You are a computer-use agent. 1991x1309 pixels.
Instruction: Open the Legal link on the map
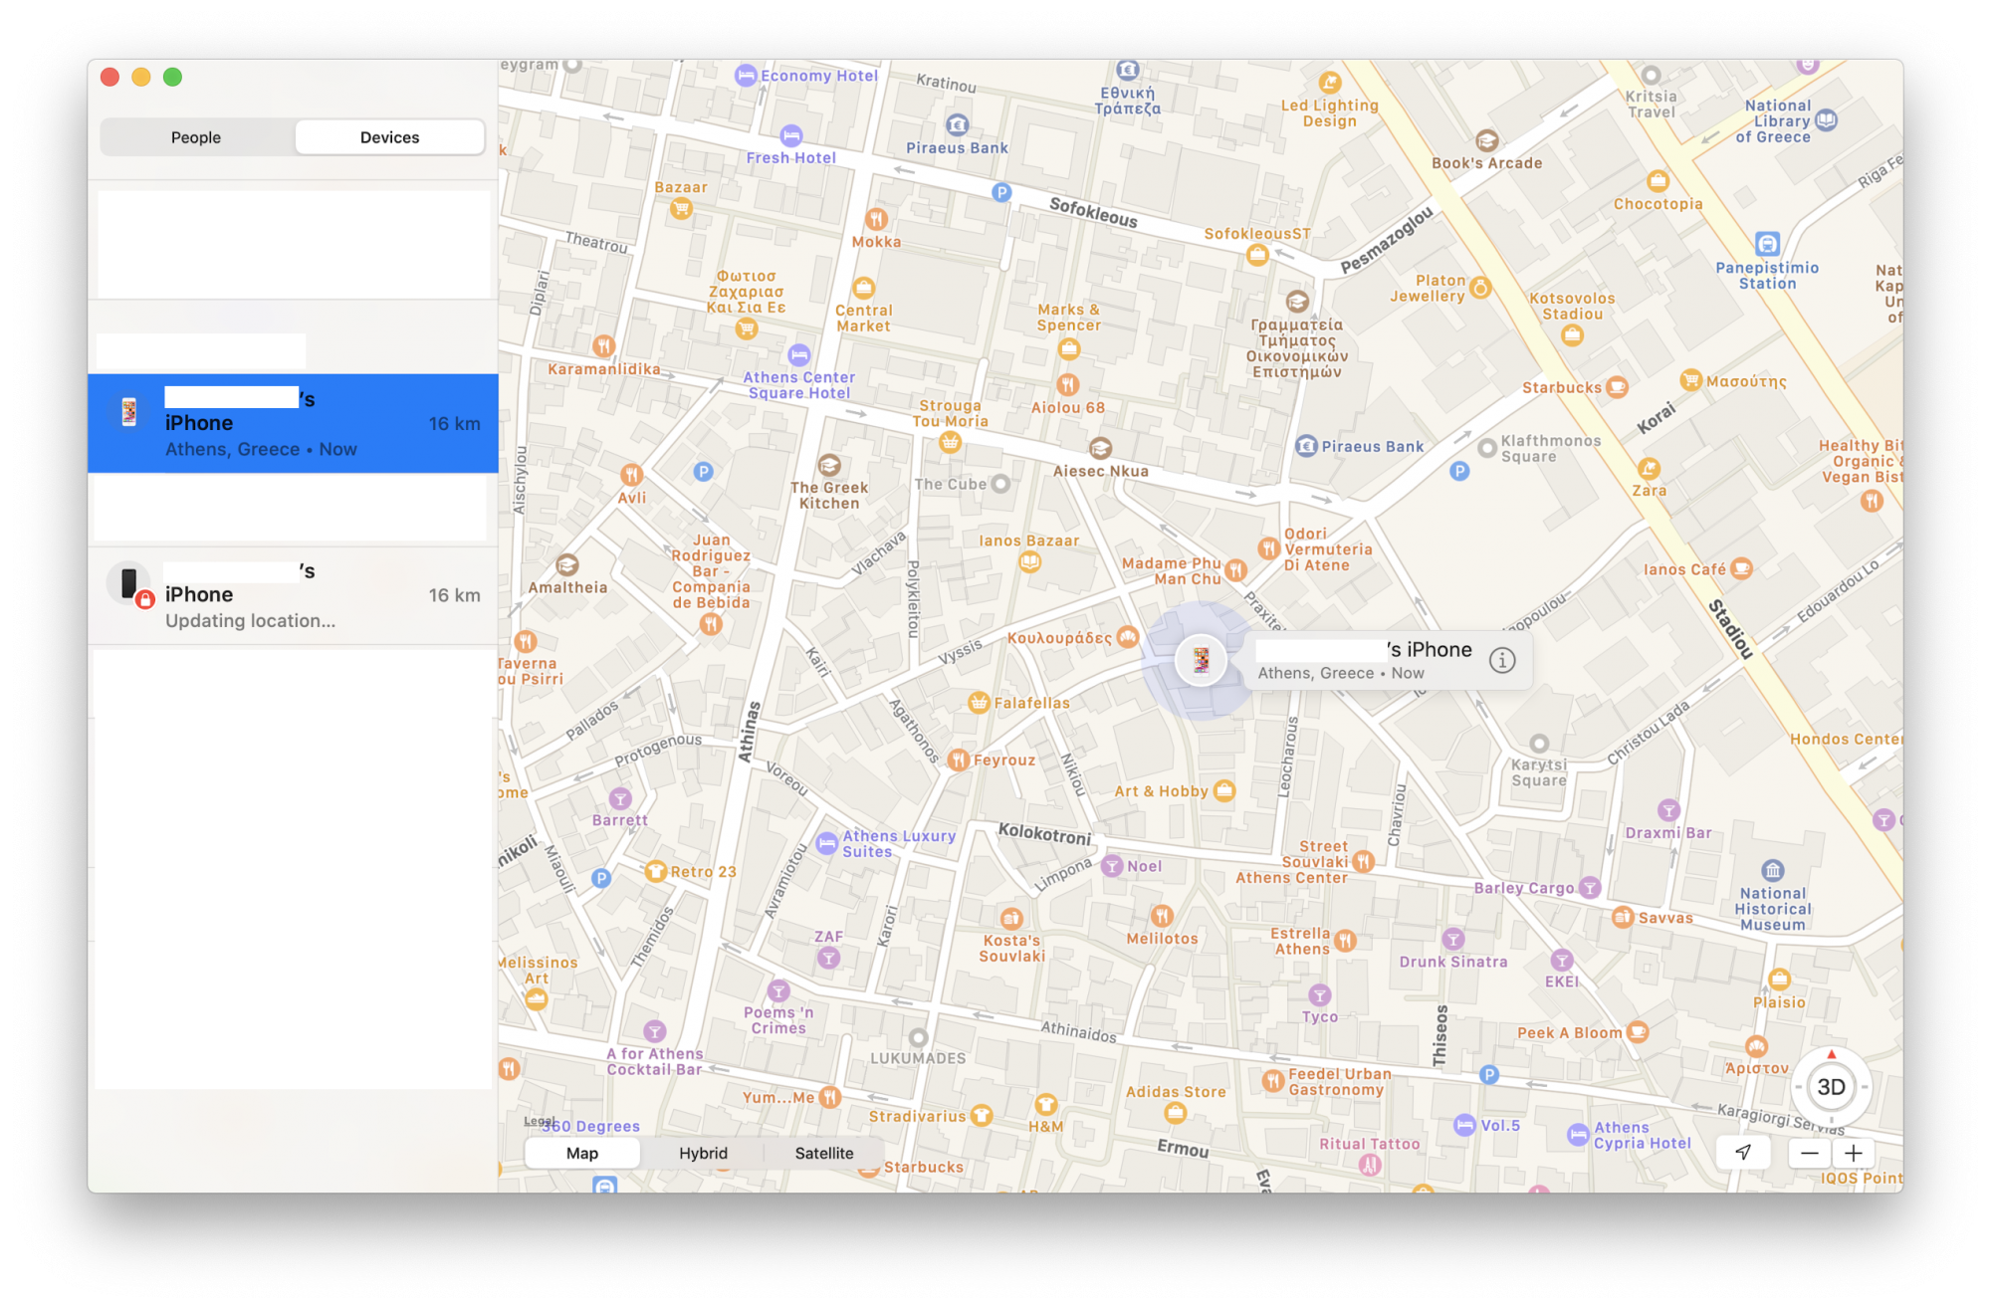539,1121
